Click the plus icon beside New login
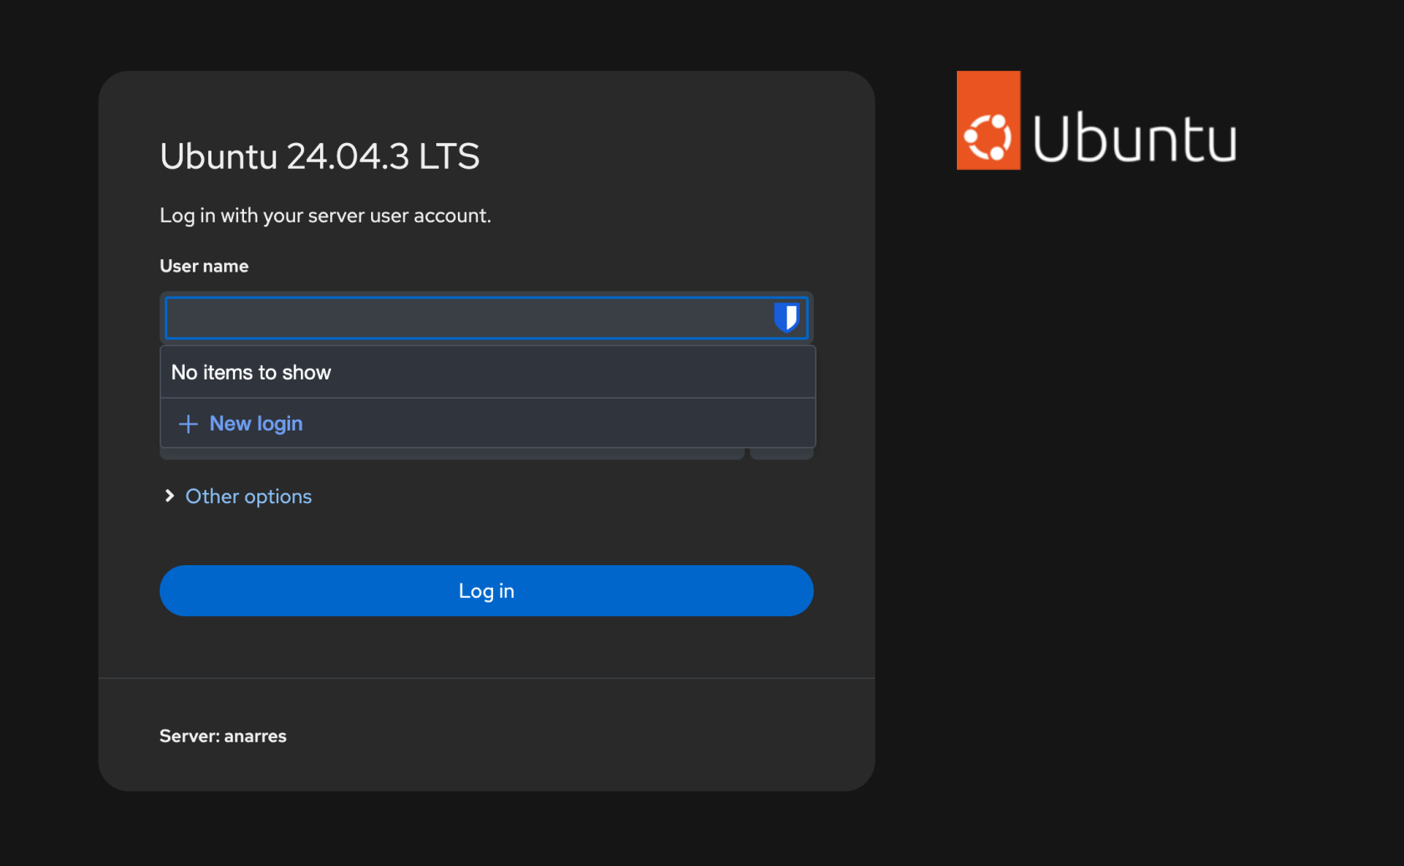The image size is (1404, 866). pos(188,424)
